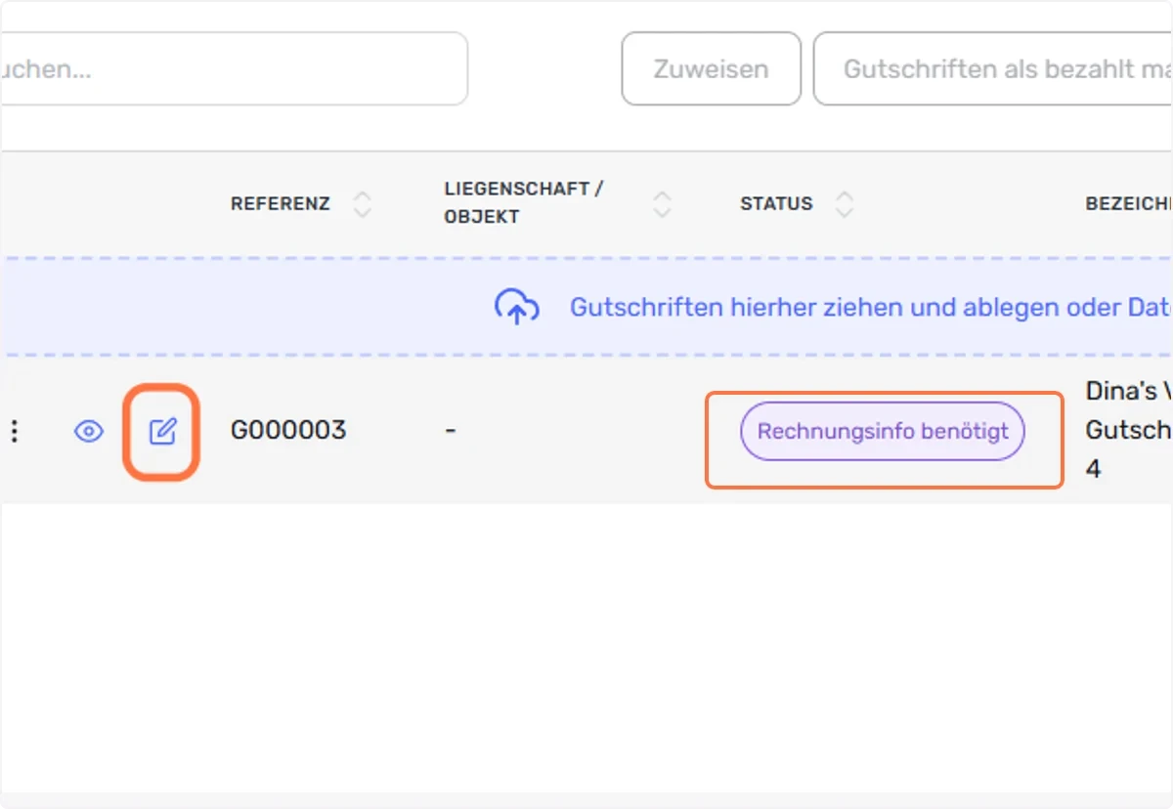Focus the search input field
Screen dimensions: 1173x809
coord(234,69)
